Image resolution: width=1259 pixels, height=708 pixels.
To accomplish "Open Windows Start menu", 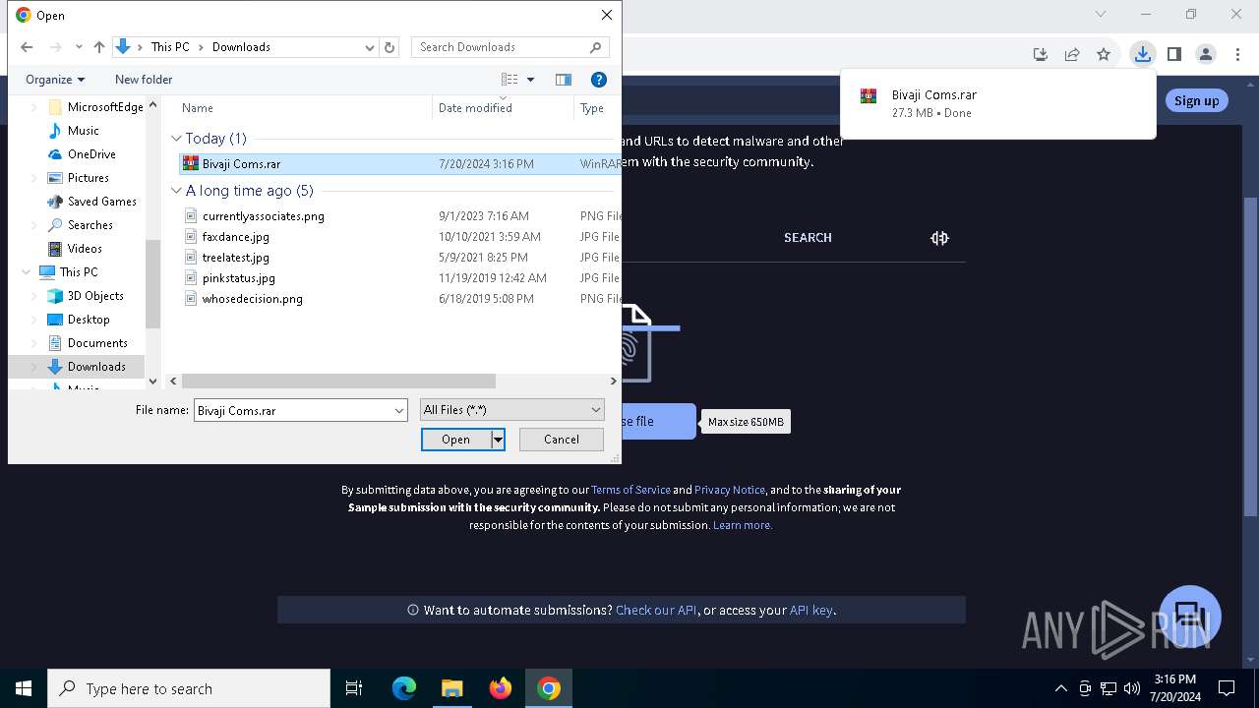I will (24, 688).
